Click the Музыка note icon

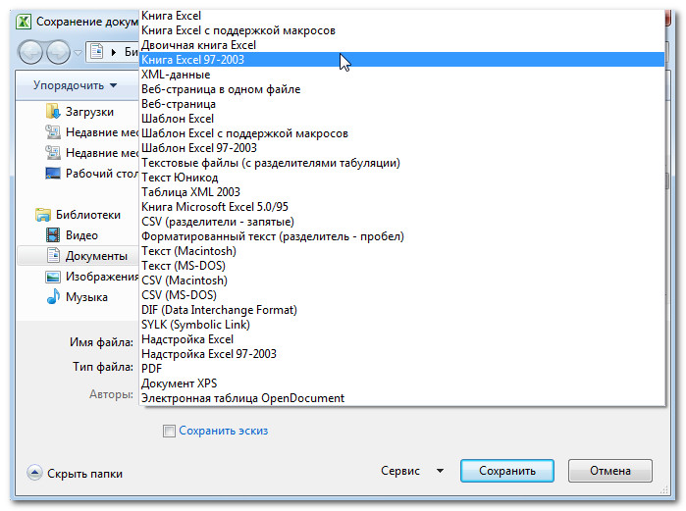(53, 296)
